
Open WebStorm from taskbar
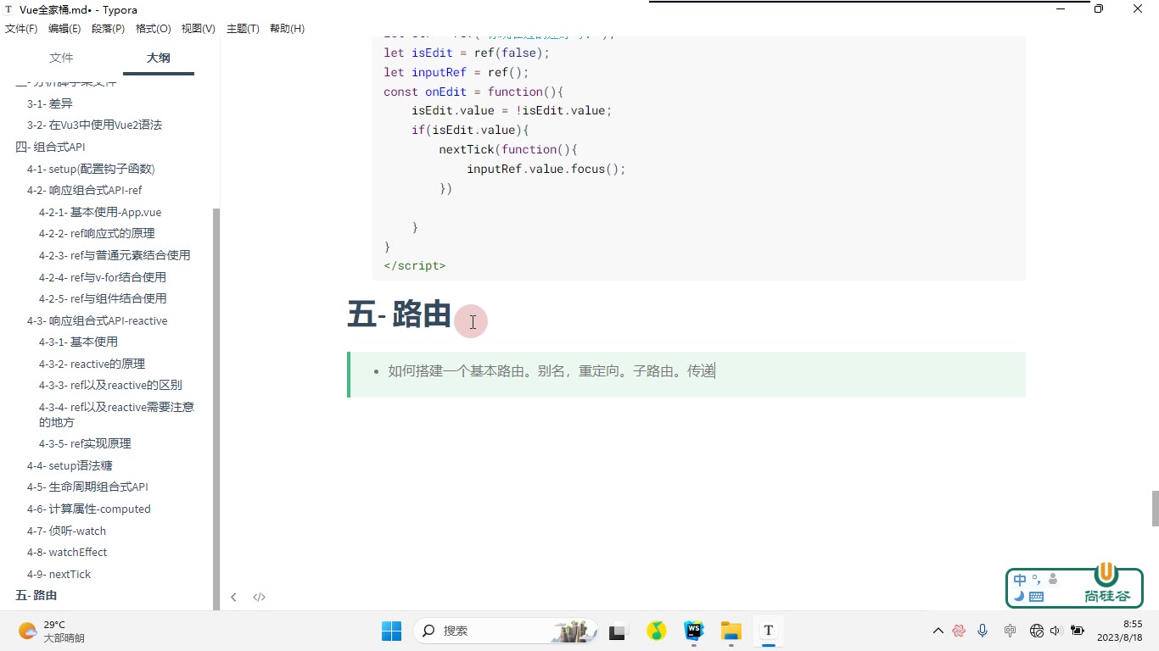point(694,631)
